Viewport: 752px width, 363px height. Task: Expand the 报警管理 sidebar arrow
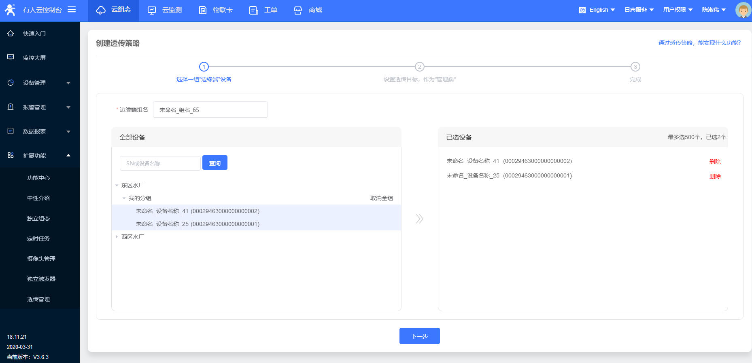coord(68,107)
